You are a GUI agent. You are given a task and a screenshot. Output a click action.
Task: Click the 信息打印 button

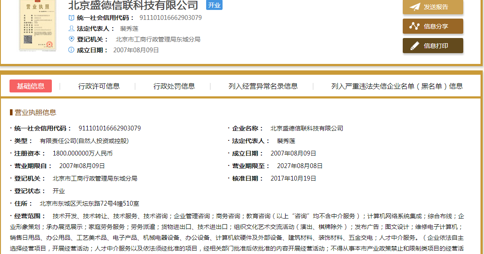click(433, 46)
